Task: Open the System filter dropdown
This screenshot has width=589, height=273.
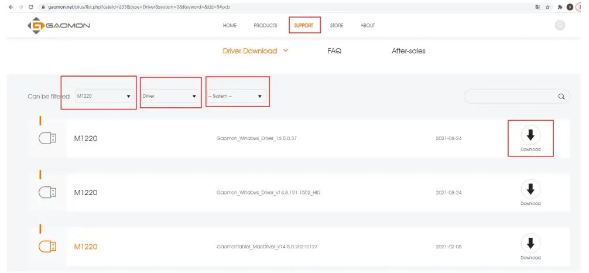Action: tap(237, 96)
